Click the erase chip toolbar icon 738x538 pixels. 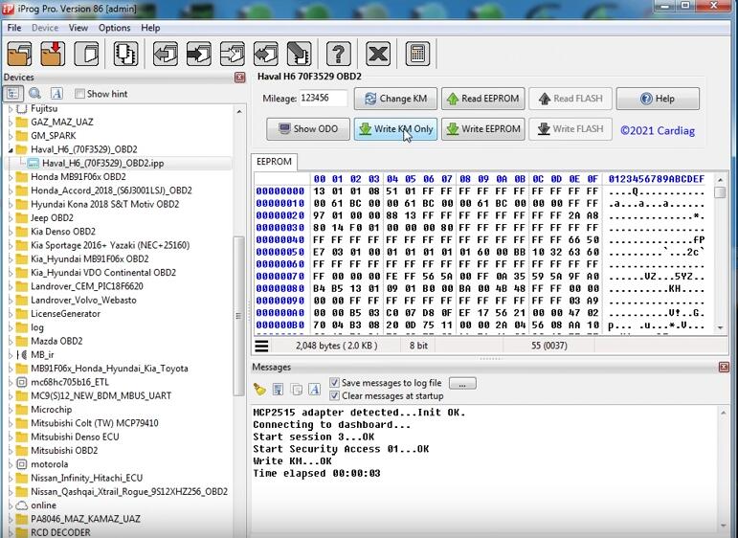point(300,54)
